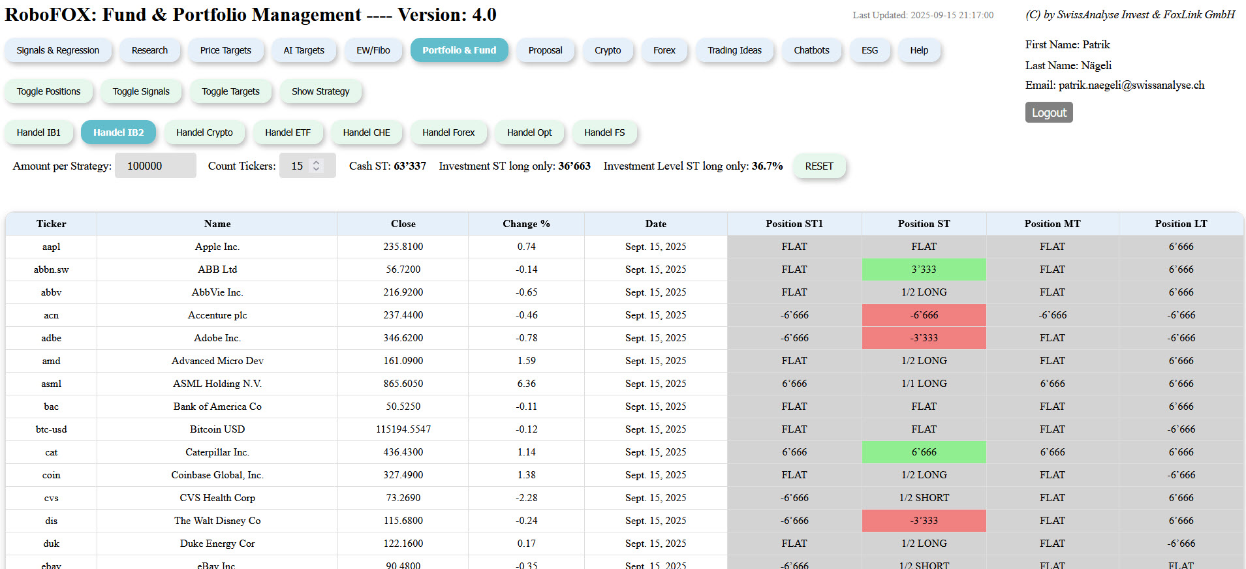Select the Handel IB1 sub-tab

39,132
